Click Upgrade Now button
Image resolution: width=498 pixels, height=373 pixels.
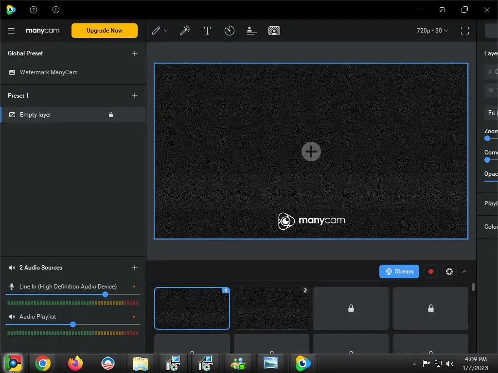pyautogui.click(x=105, y=31)
